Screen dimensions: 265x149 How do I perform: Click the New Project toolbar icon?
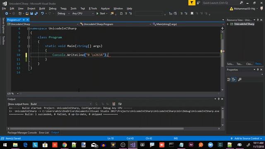point(20,14)
